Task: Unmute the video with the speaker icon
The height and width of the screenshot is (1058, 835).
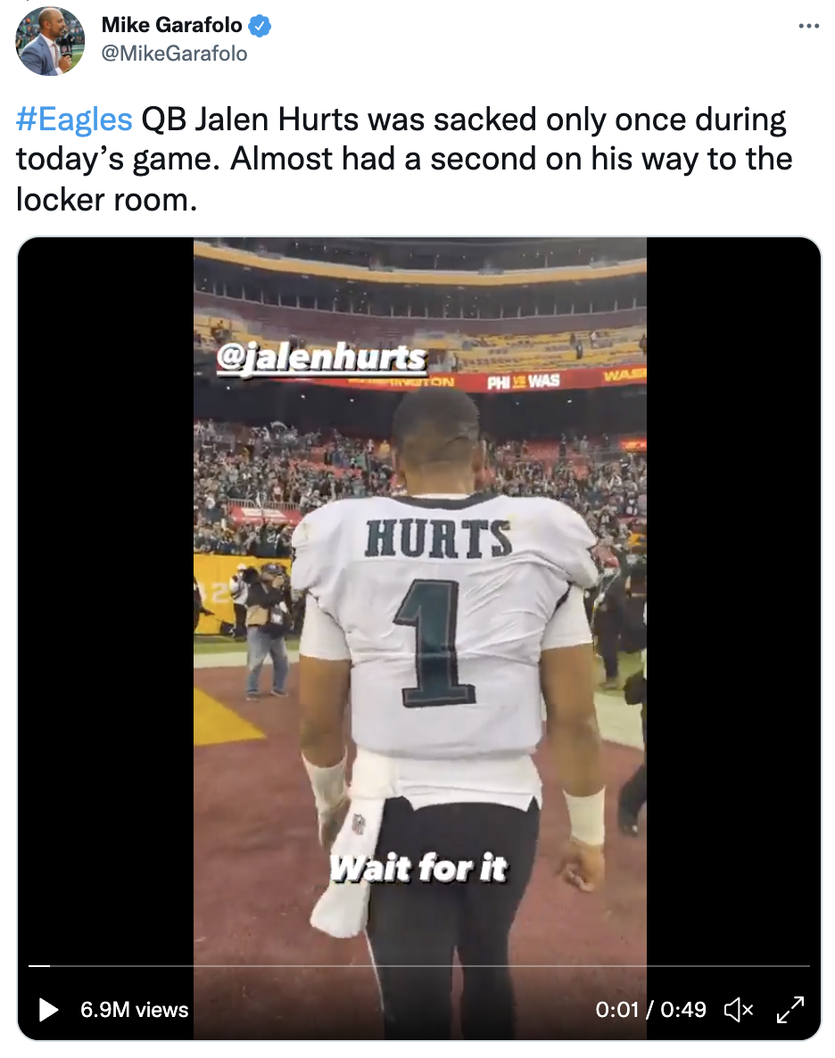Action: [739, 1010]
